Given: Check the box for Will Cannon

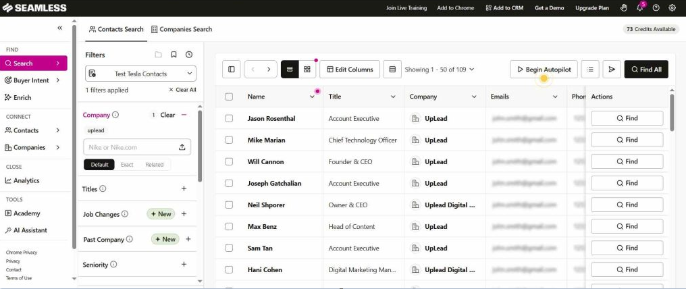Looking at the screenshot, I should point(229,162).
